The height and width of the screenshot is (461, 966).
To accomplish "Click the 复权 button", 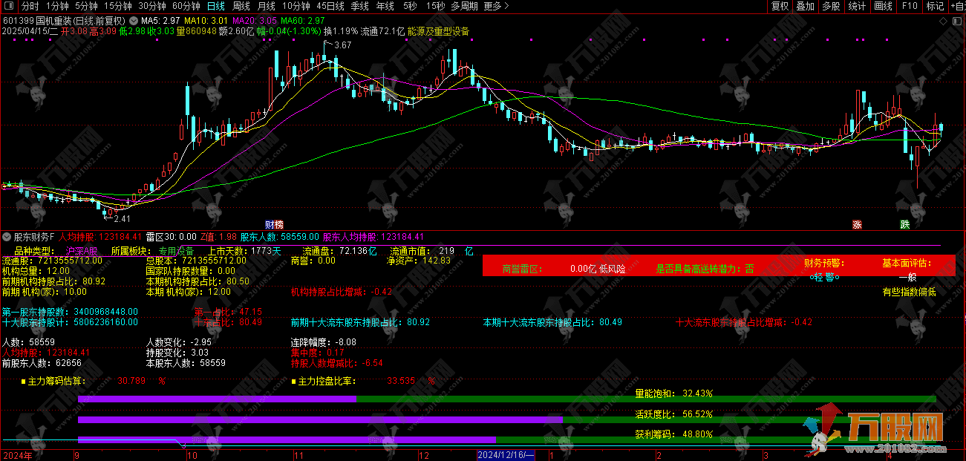I will [780, 6].
